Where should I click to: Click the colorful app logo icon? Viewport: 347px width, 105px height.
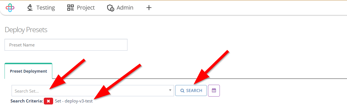tap(10, 8)
